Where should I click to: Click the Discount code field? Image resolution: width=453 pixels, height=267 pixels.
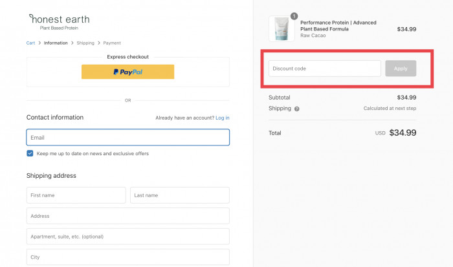point(324,69)
